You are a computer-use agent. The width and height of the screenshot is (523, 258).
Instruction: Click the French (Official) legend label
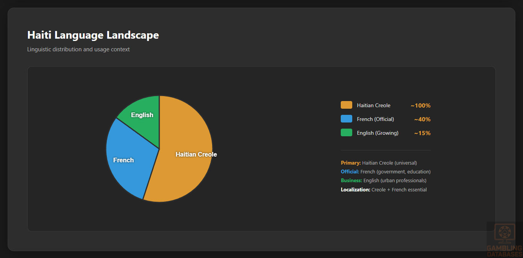pyautogui.click(x=375, y=119)
